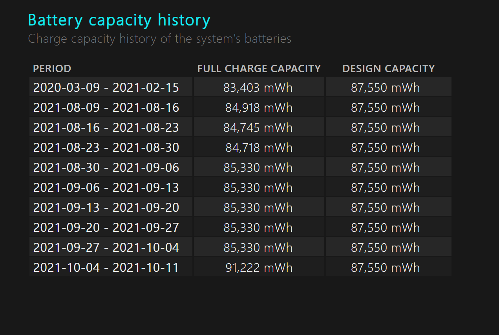Click the FULL CHARGE CAPACITY column header
This screenshot has width=499, height=335.
[x=259, y=69]
